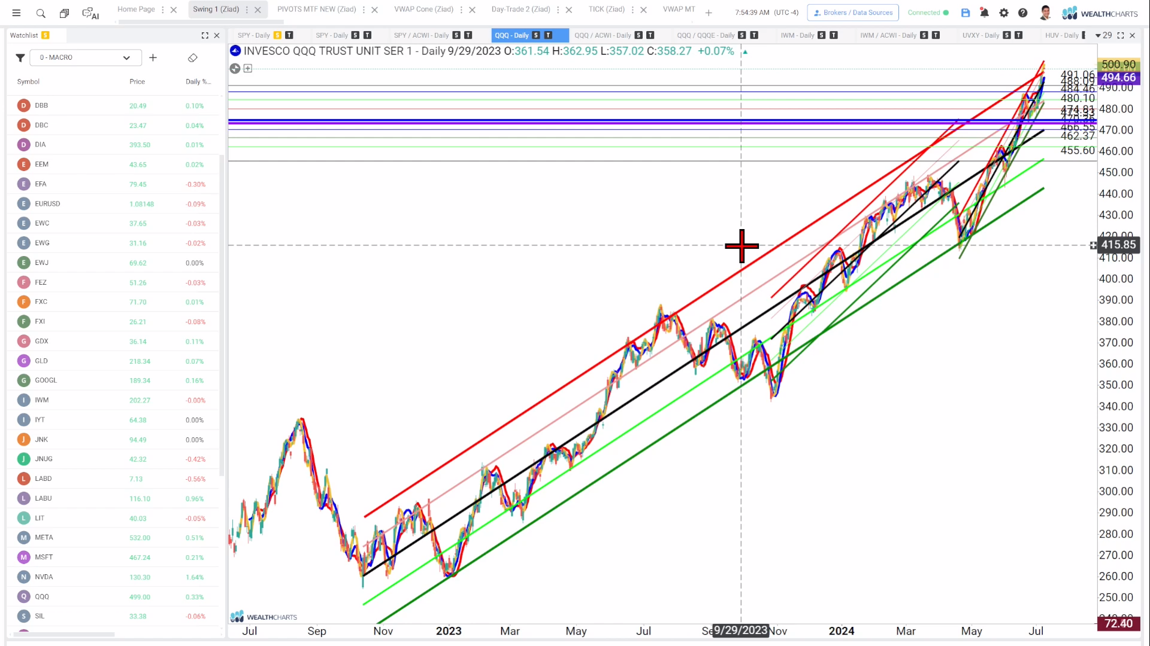Toggle T on the UVXY - Daily tab
1150x646 pixels.
click(1019, 35)
